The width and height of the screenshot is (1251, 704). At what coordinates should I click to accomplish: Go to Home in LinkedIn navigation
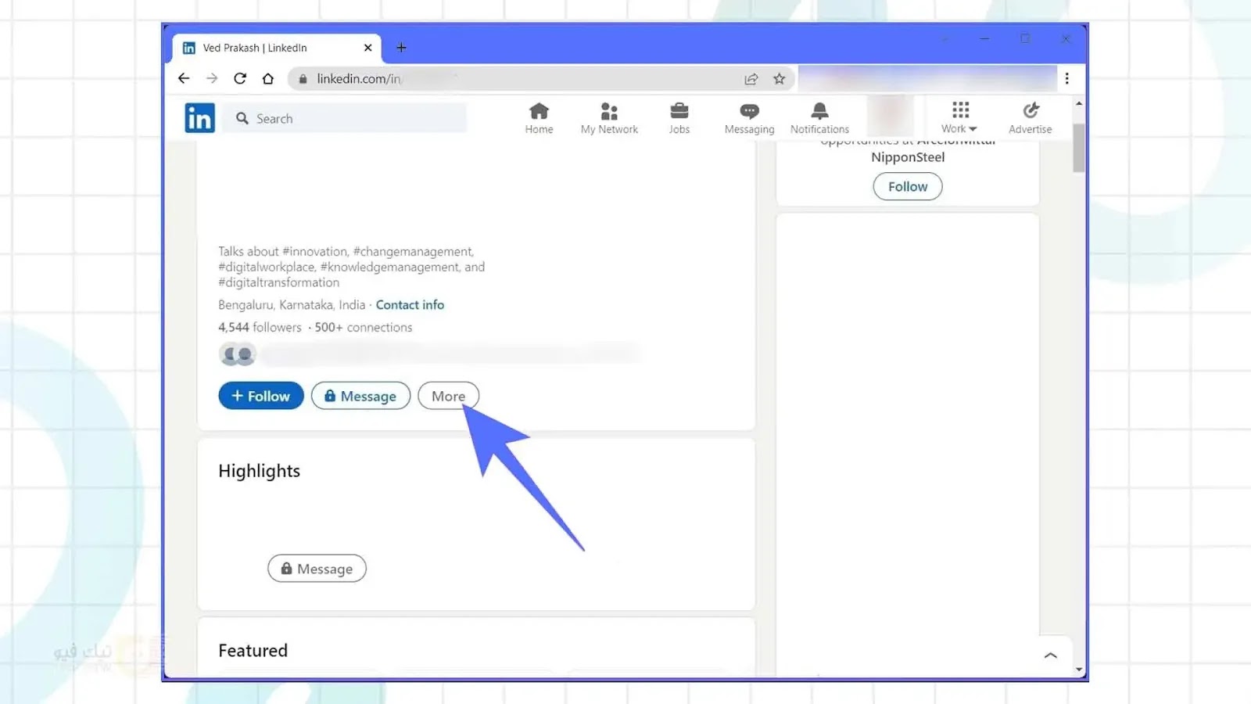[539, 118]
